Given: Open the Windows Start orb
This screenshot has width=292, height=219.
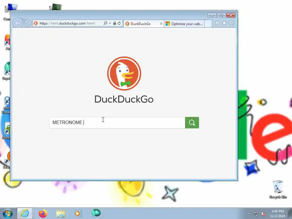Looking at the screenshot, I should [8, 213].
